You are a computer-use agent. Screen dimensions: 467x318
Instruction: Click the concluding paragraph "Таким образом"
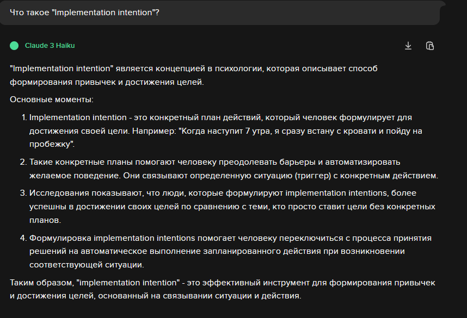tap(218, 290)
